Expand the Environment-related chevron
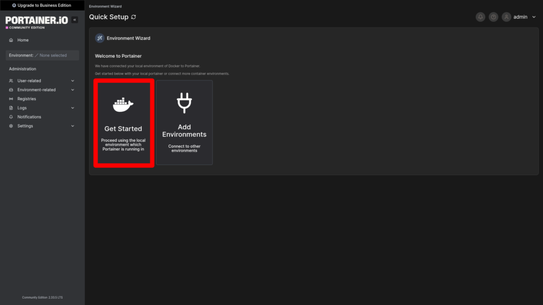Screen dimensions: 543x305 coord(73,90)
